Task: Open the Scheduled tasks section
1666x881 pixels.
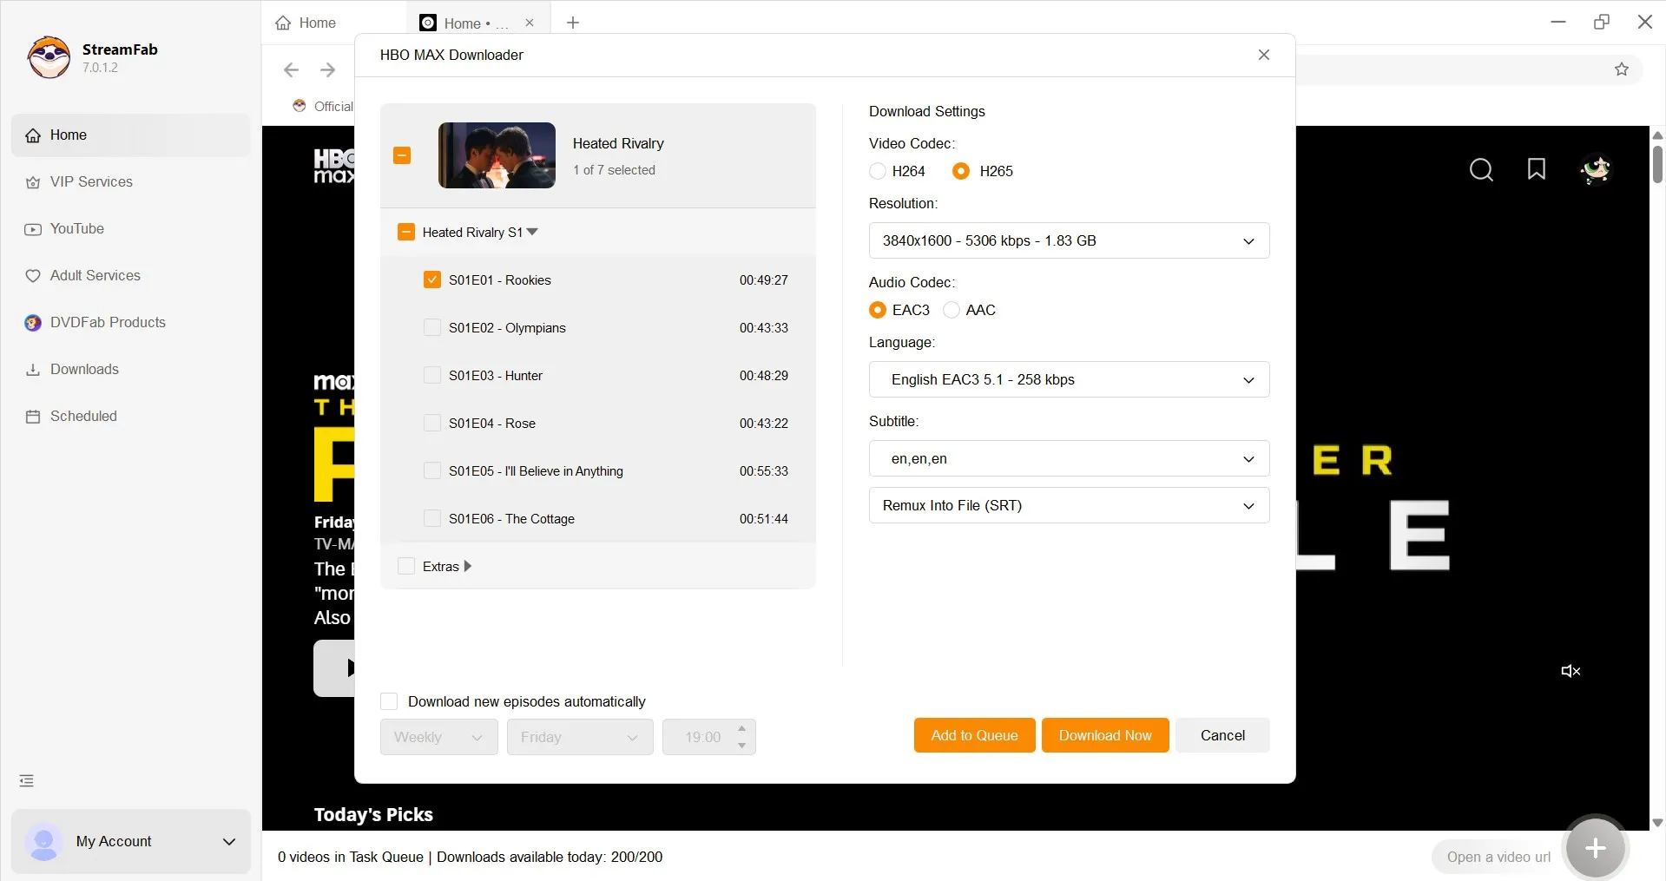Action: [x=82, y=416]
